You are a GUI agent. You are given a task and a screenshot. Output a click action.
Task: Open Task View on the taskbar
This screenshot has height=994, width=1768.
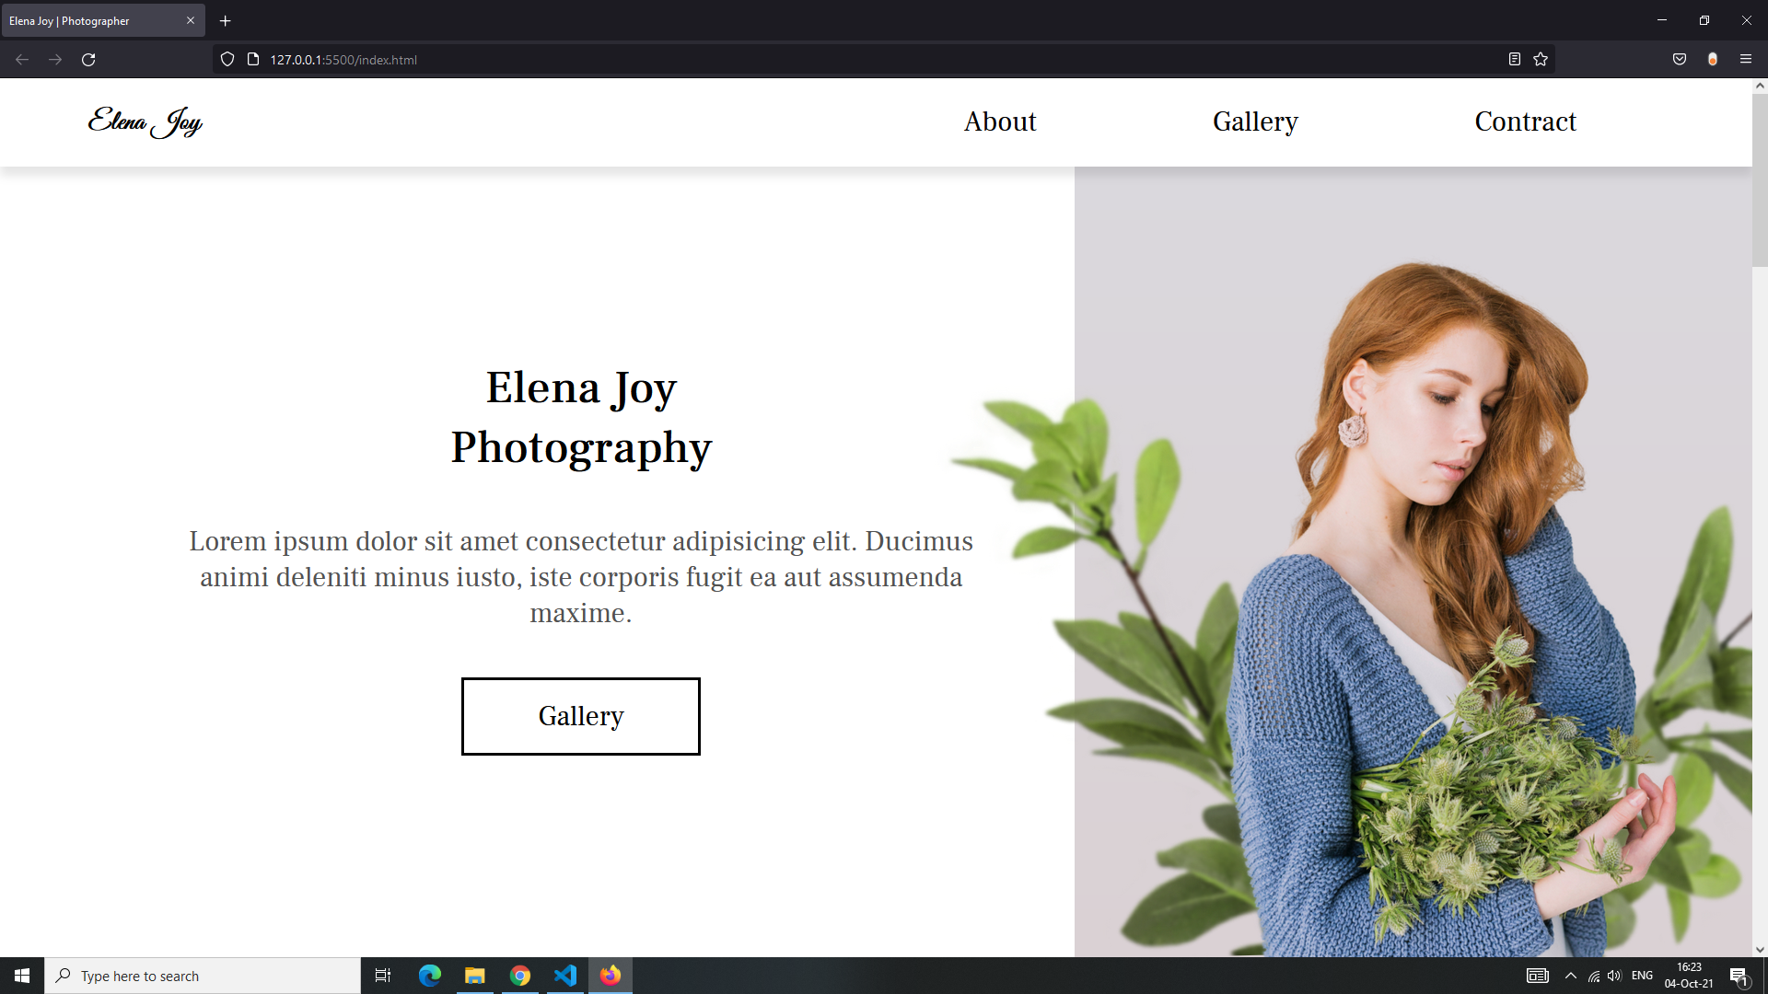tap(382, 975)
